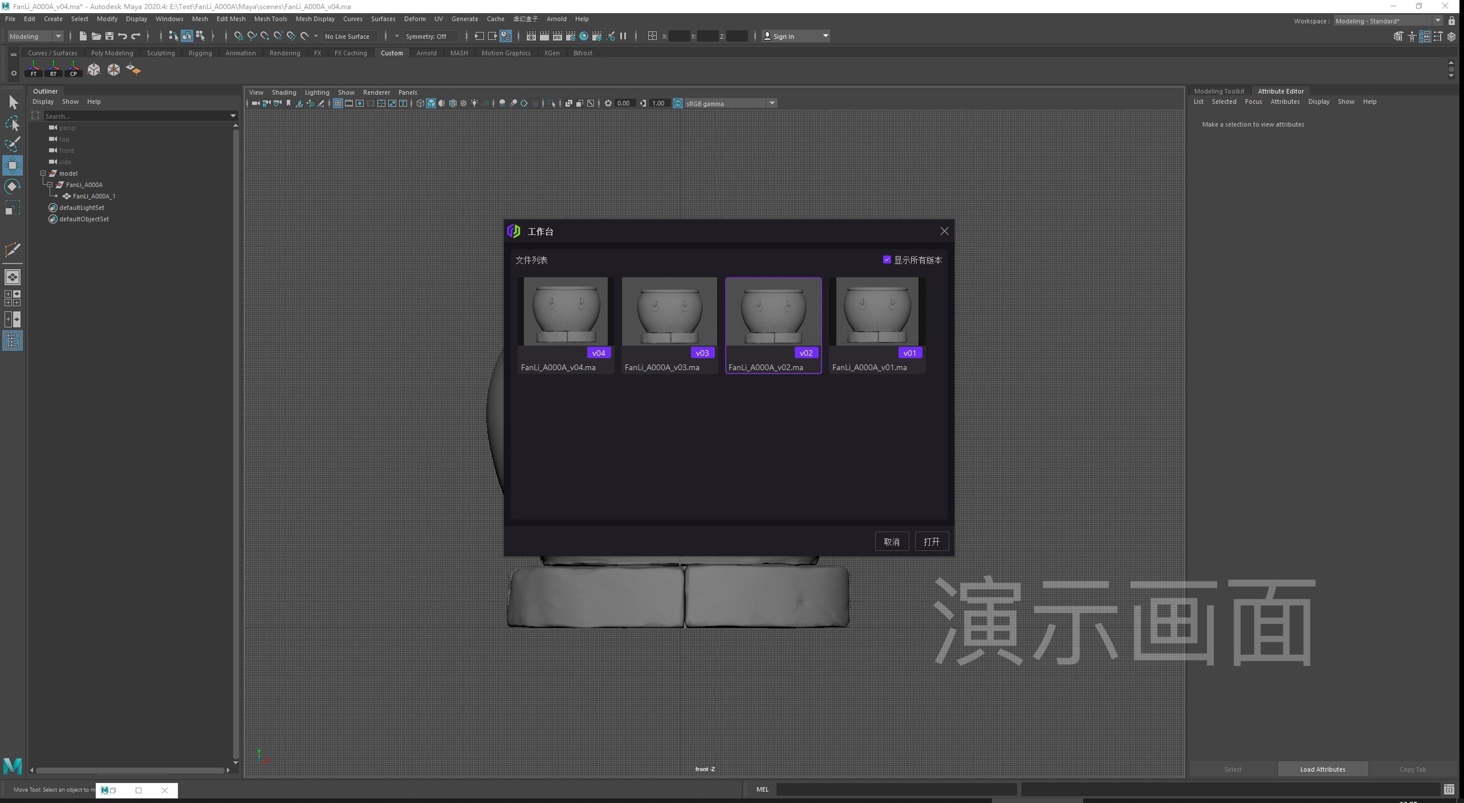Open the Edit Mesh menu
Viewport: 1464px width, 803px height.
[231, 19]
